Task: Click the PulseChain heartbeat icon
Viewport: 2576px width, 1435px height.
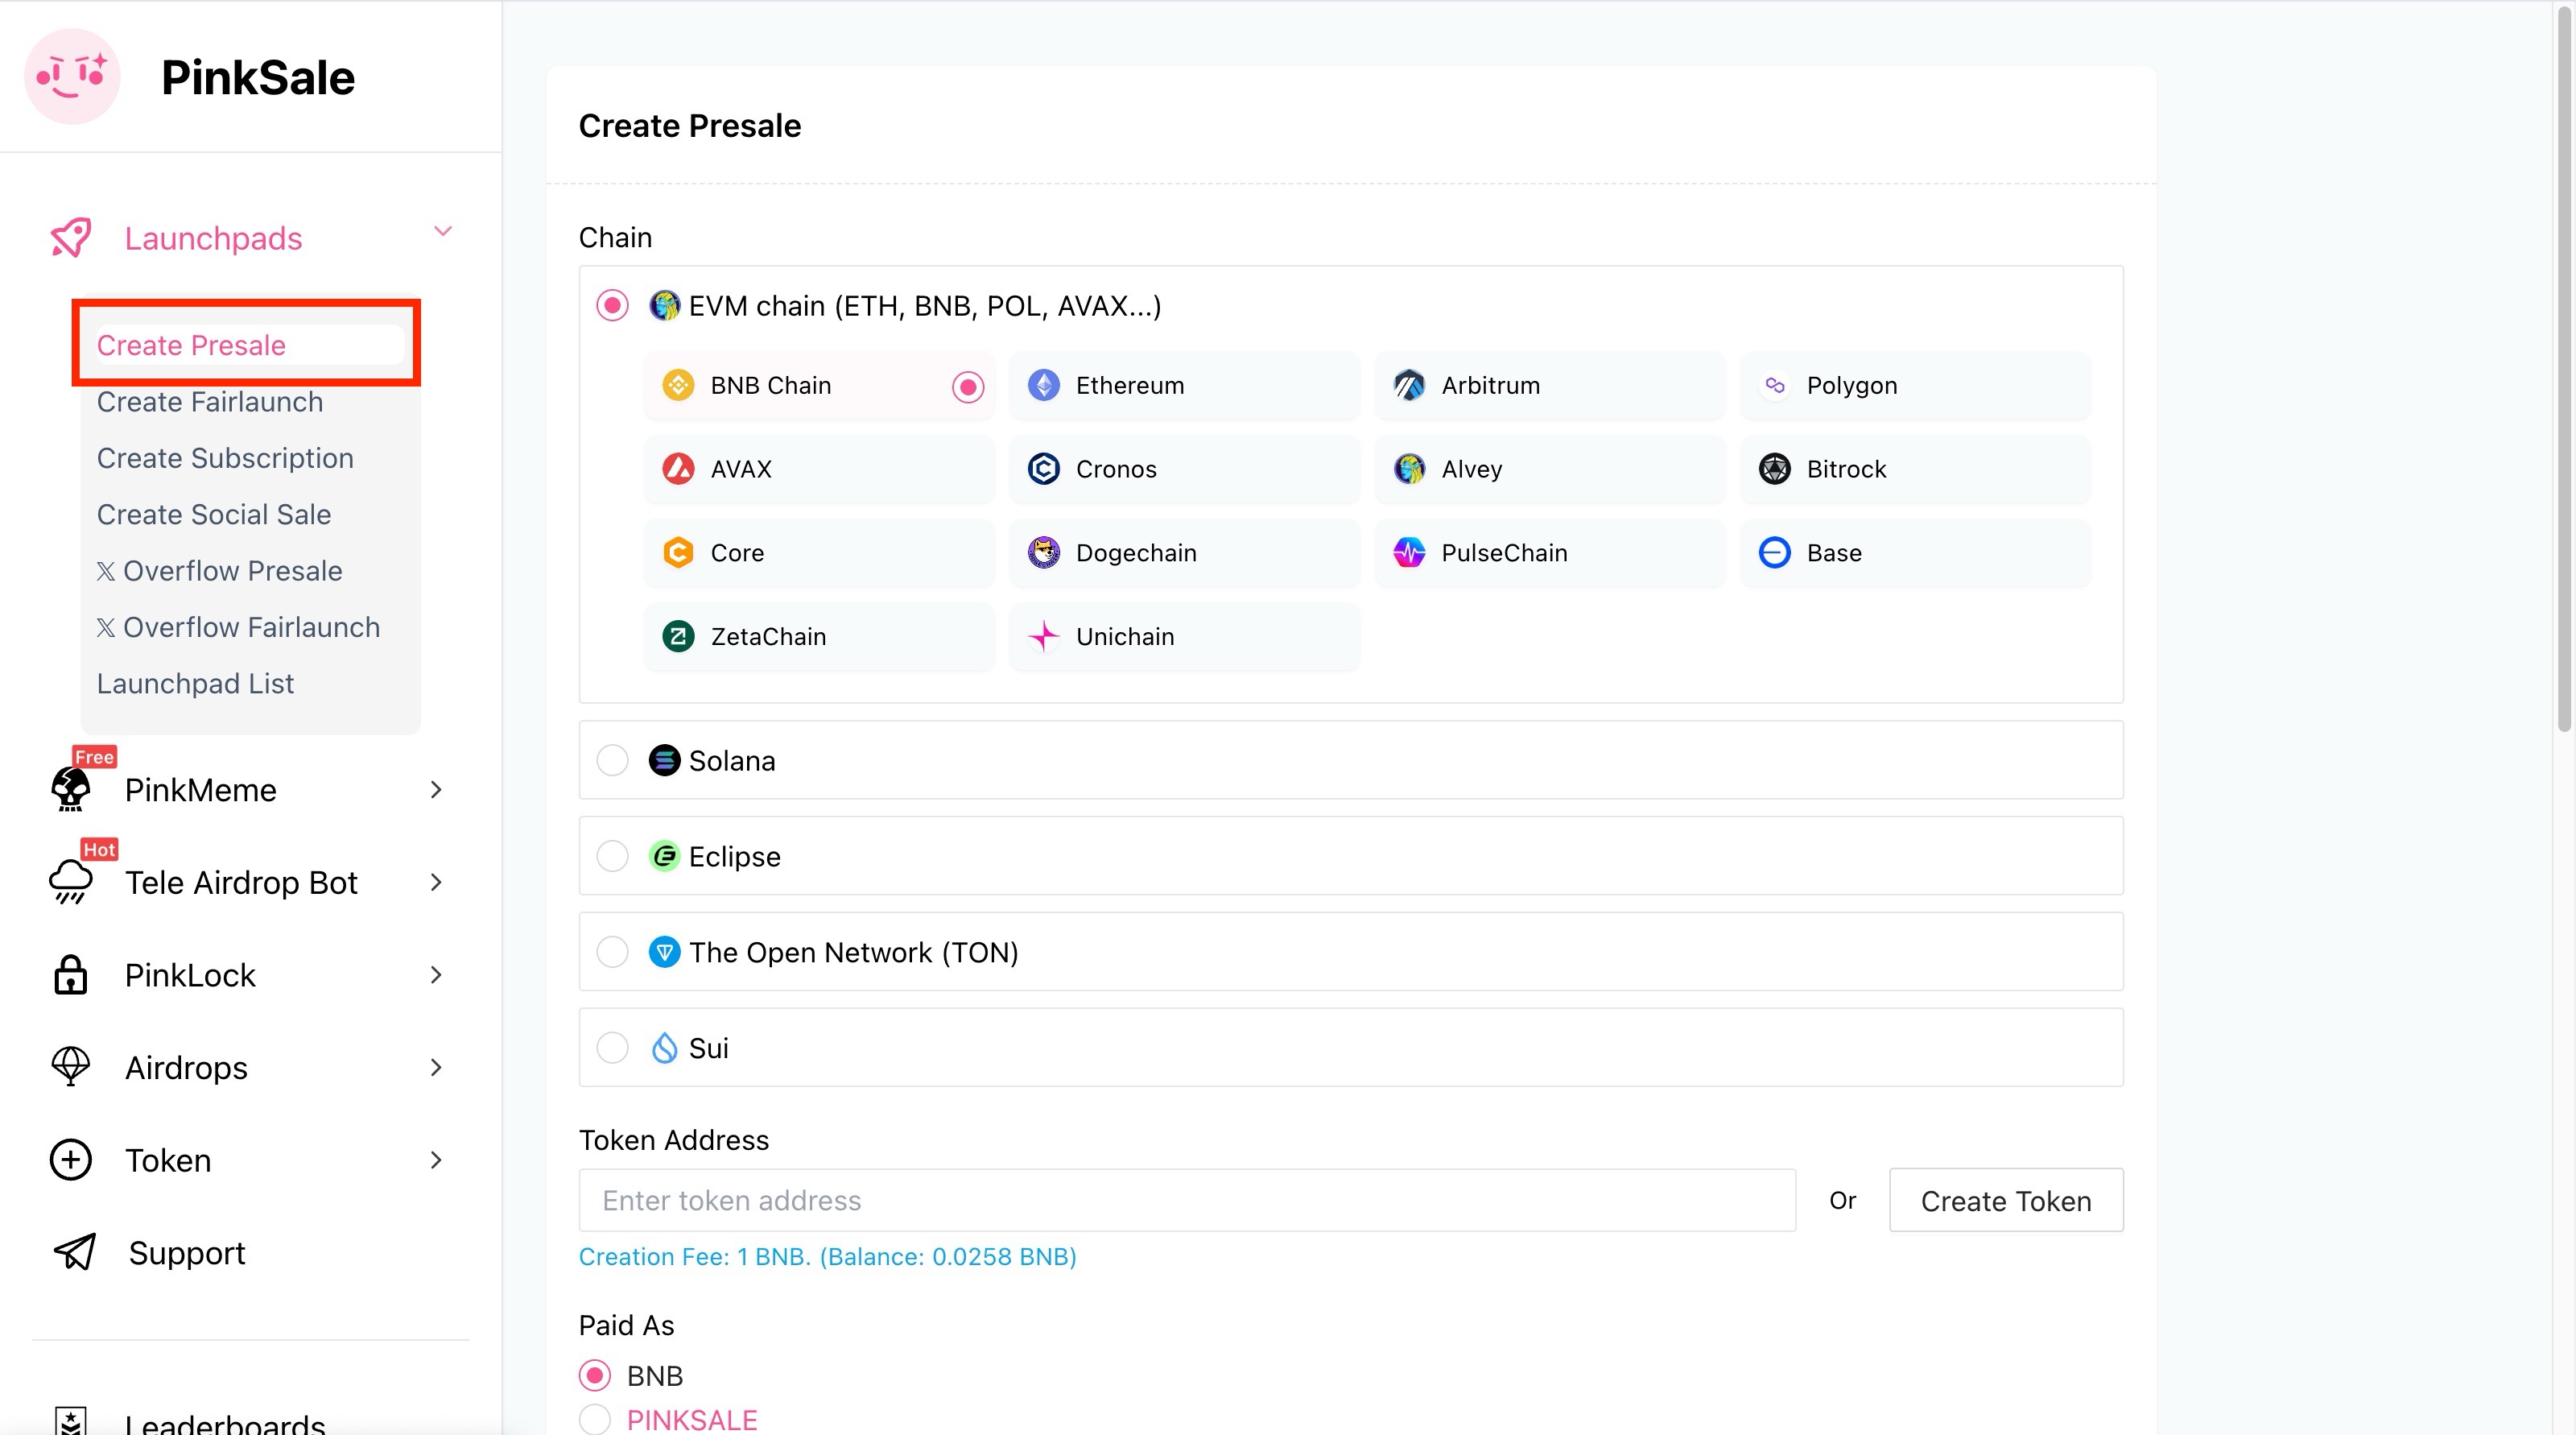Action: (1410, 553)
